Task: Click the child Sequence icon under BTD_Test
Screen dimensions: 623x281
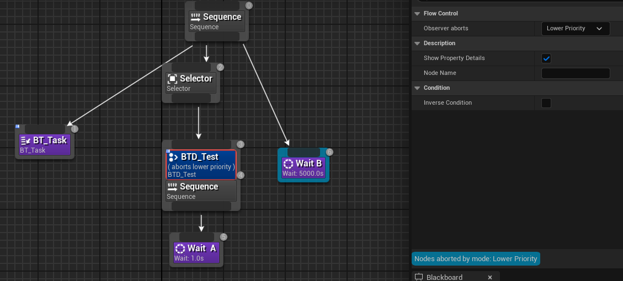Action: coord(172,187)
